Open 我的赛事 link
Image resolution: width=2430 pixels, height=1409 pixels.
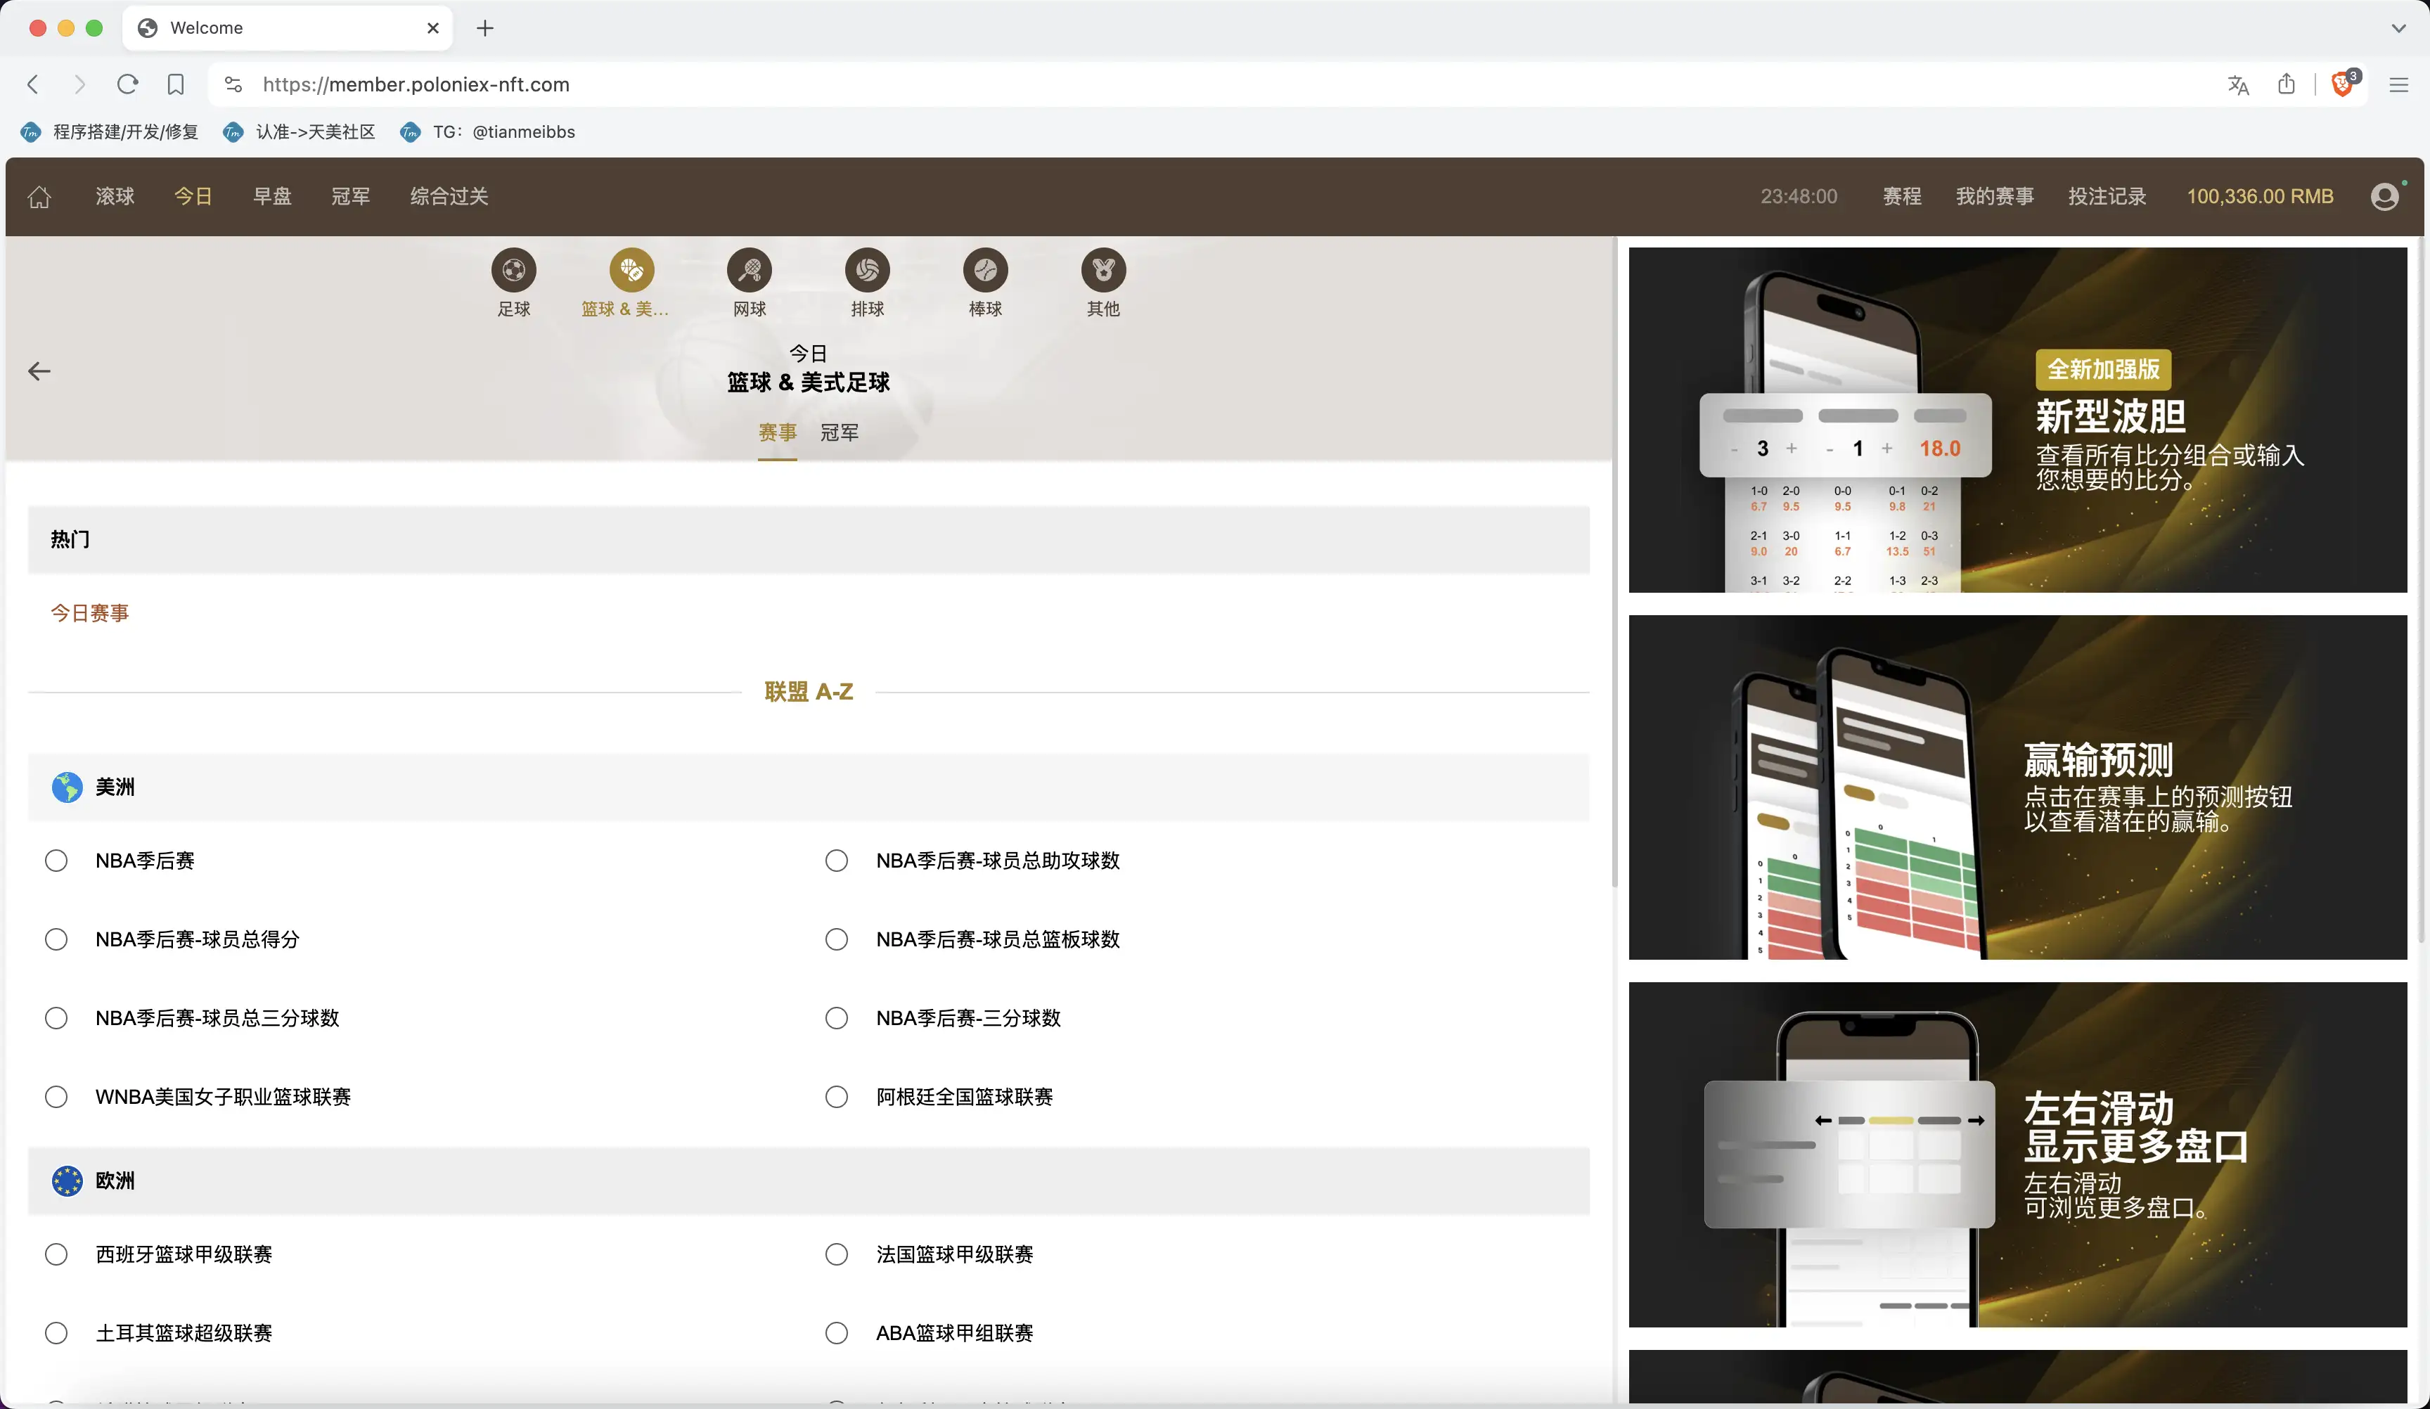1994,197
